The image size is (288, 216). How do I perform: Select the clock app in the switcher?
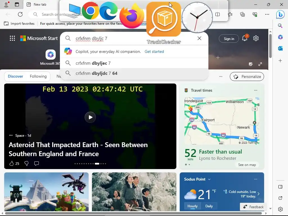click(x=197, y=17)
